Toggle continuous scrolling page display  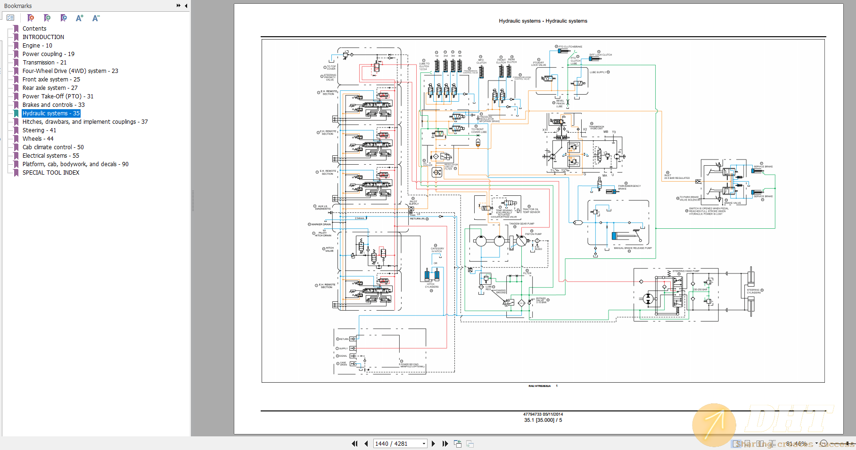click(x=748, y=443)
